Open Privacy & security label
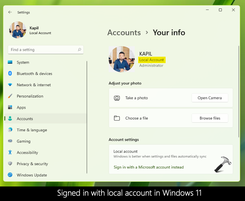 [32, 164]
